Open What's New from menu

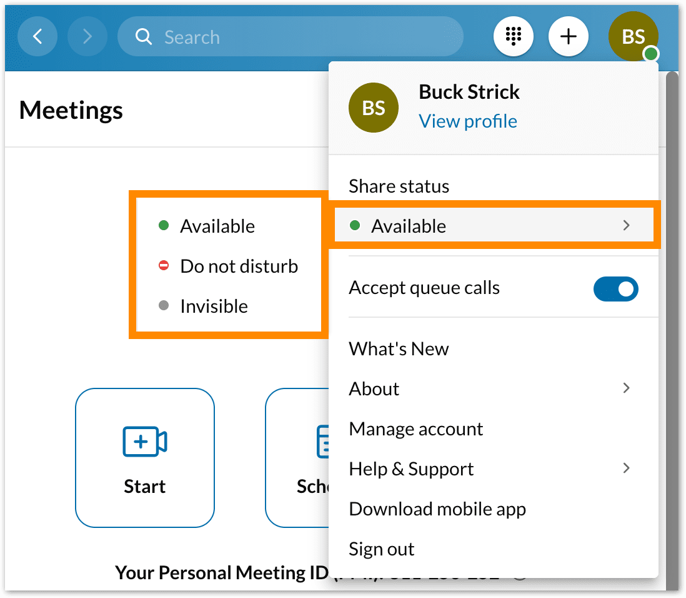399,349
